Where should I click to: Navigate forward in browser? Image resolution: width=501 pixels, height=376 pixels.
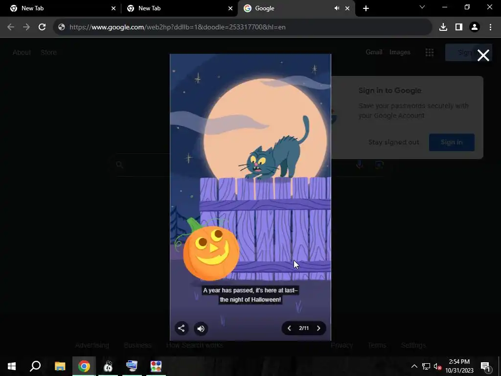point(26,27)
